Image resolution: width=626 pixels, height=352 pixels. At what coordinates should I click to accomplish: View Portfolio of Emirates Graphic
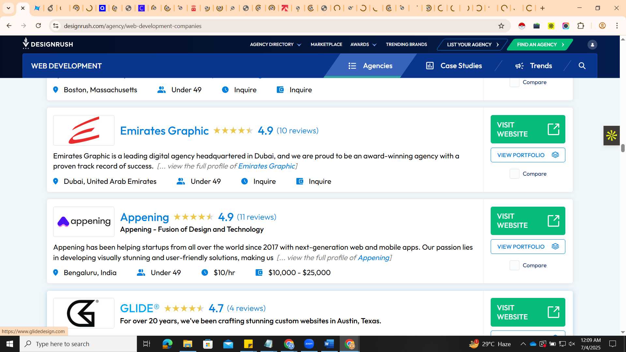(528, 155)
